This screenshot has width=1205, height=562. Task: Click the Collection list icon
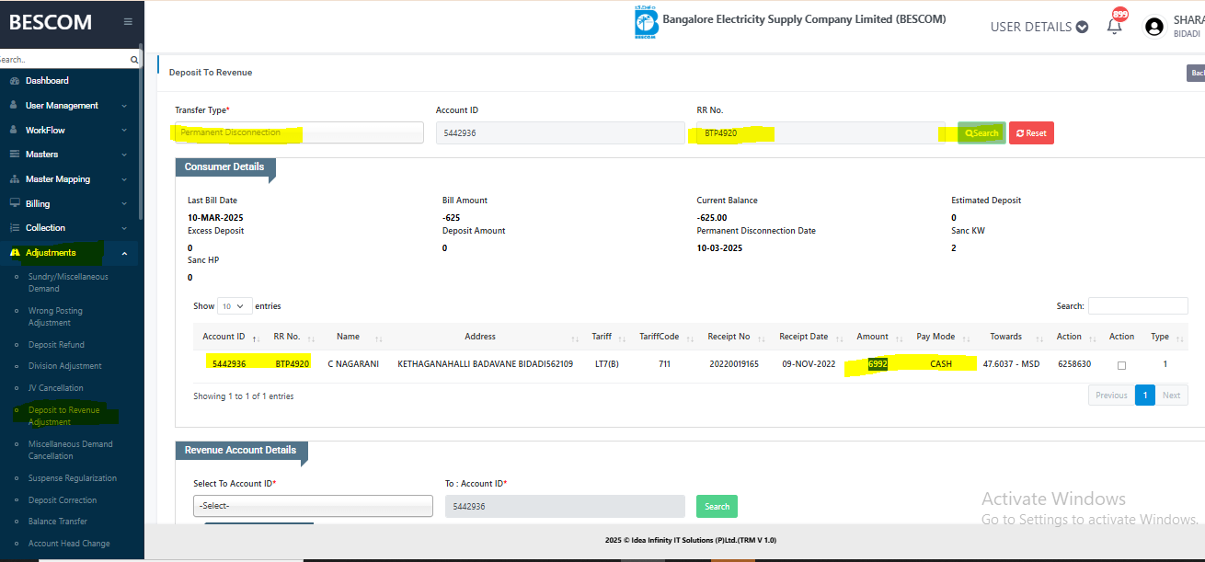(x=15, y=228)
